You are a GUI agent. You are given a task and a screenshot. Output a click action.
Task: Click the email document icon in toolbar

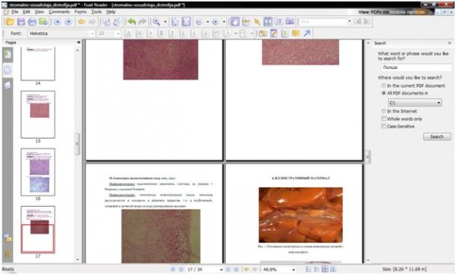pyautogui.click(x=43, y=22)
